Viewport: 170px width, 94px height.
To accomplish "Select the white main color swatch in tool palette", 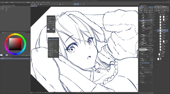I will (48, 29).
